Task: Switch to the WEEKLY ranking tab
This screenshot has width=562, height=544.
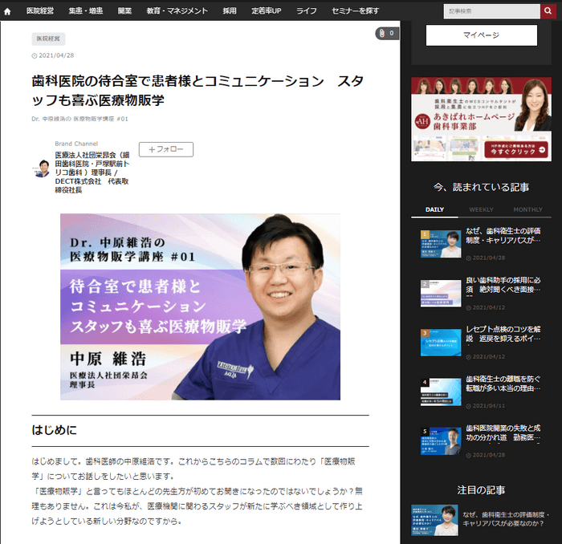Action: [x=481, y=209]
